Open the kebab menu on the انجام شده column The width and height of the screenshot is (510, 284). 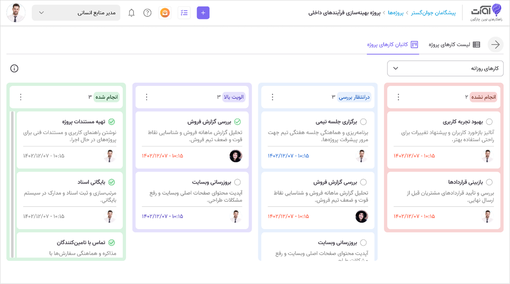pos(20,97)
